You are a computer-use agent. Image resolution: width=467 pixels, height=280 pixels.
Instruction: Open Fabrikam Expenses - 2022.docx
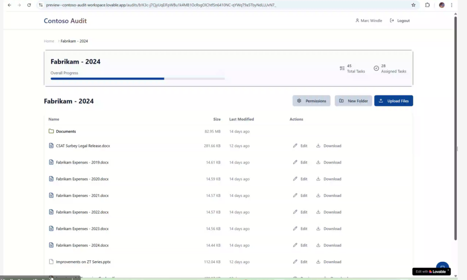tap(82, 212)
